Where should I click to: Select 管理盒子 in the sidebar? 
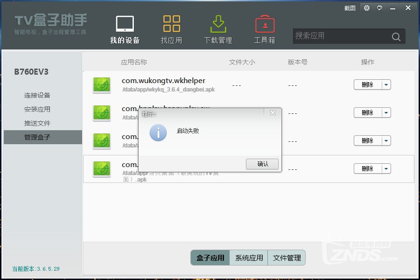pos(43,137)
